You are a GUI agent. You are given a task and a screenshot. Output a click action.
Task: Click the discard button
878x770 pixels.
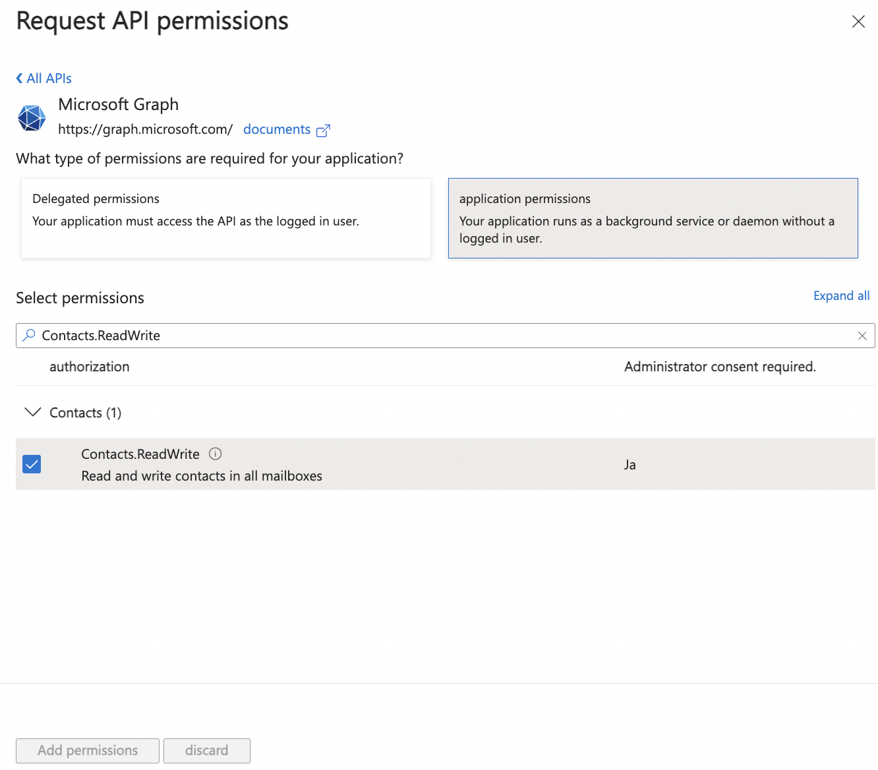(207, 751)
